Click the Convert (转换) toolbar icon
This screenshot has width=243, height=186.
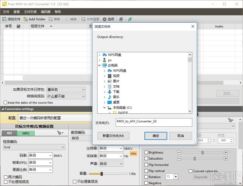point(67,19)
